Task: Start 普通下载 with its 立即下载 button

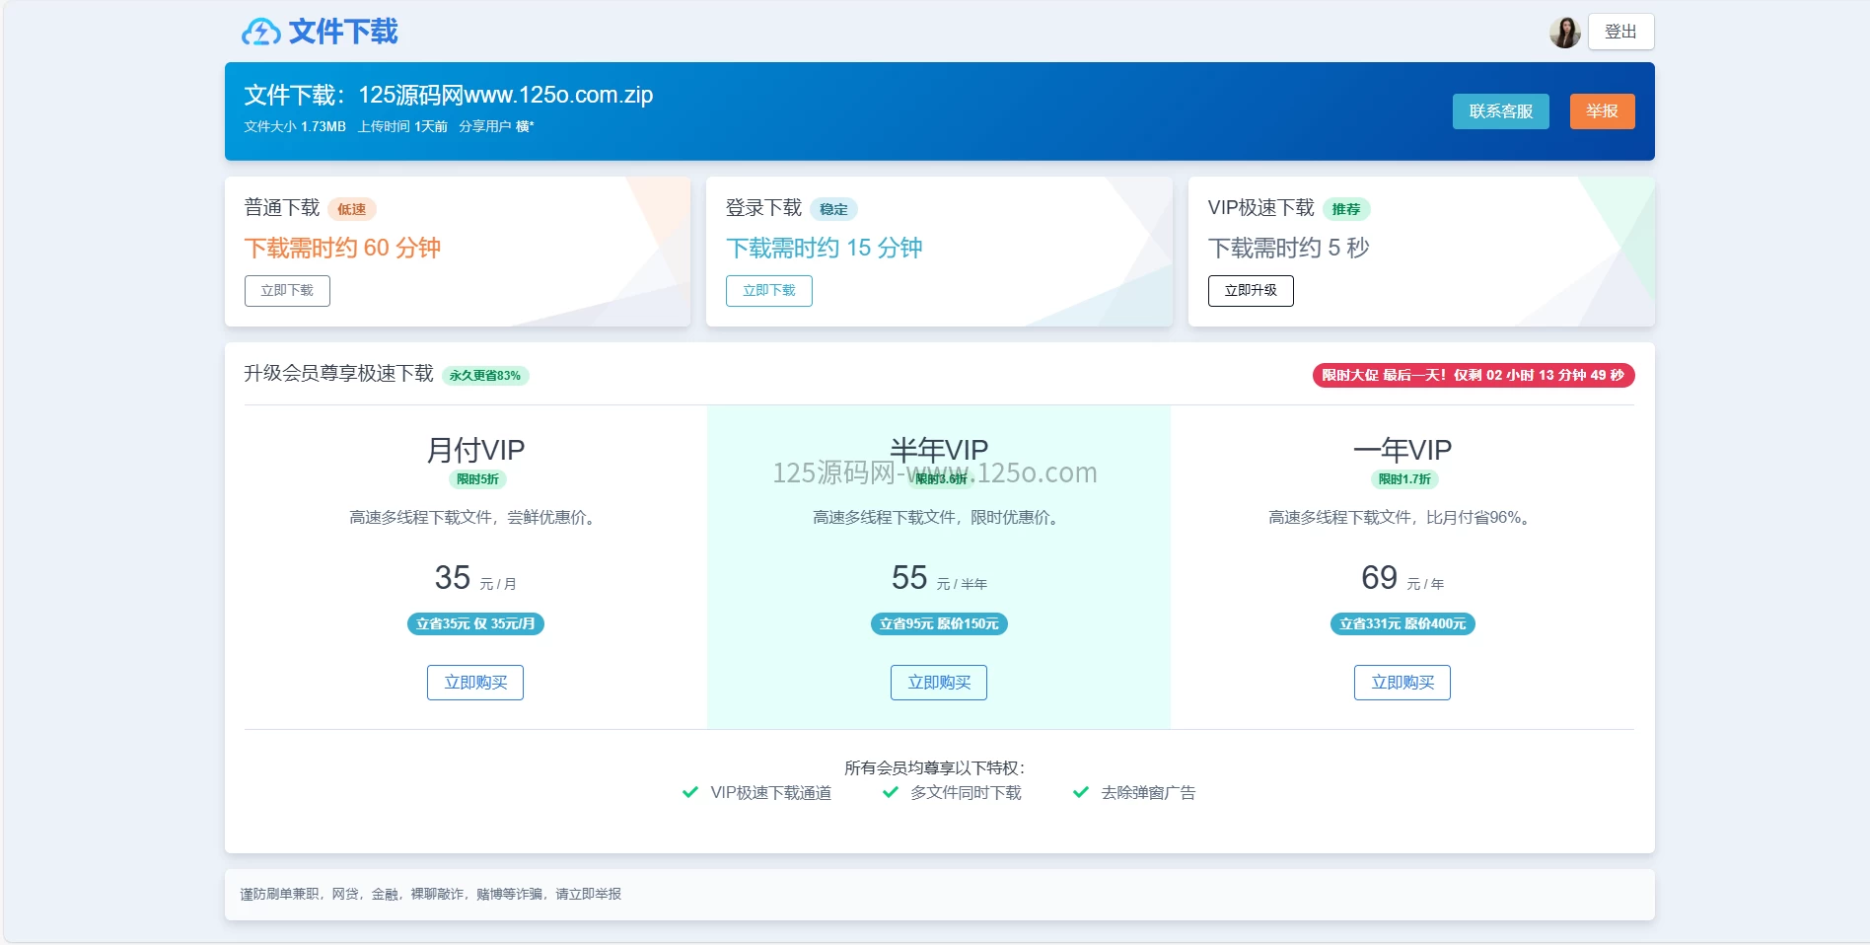Action: point(287,291)
